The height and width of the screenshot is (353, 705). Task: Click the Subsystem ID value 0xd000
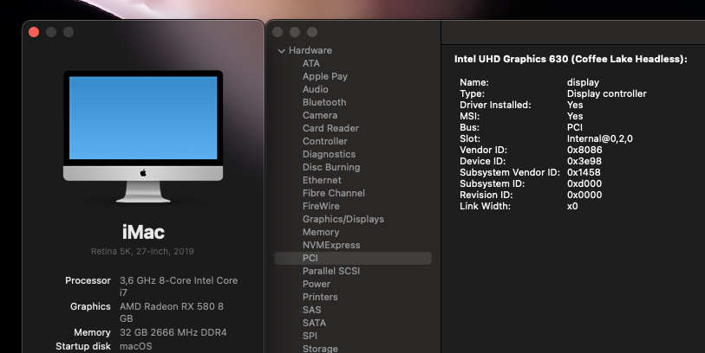click(x=584, y=184)
